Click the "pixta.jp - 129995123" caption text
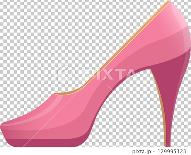The image size is (191, 155). tap(159, 151)
